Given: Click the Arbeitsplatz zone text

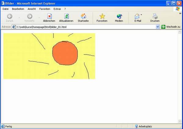Looking at the screenshot, I should click(x=145, y=126).
